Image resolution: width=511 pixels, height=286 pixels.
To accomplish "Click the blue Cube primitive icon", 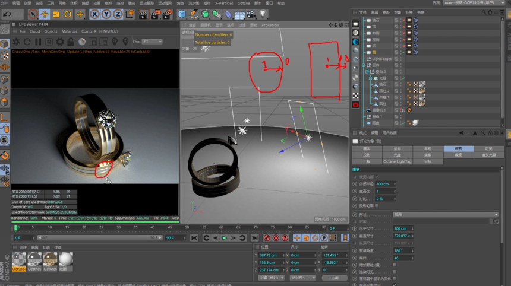I will pos(182,14).
